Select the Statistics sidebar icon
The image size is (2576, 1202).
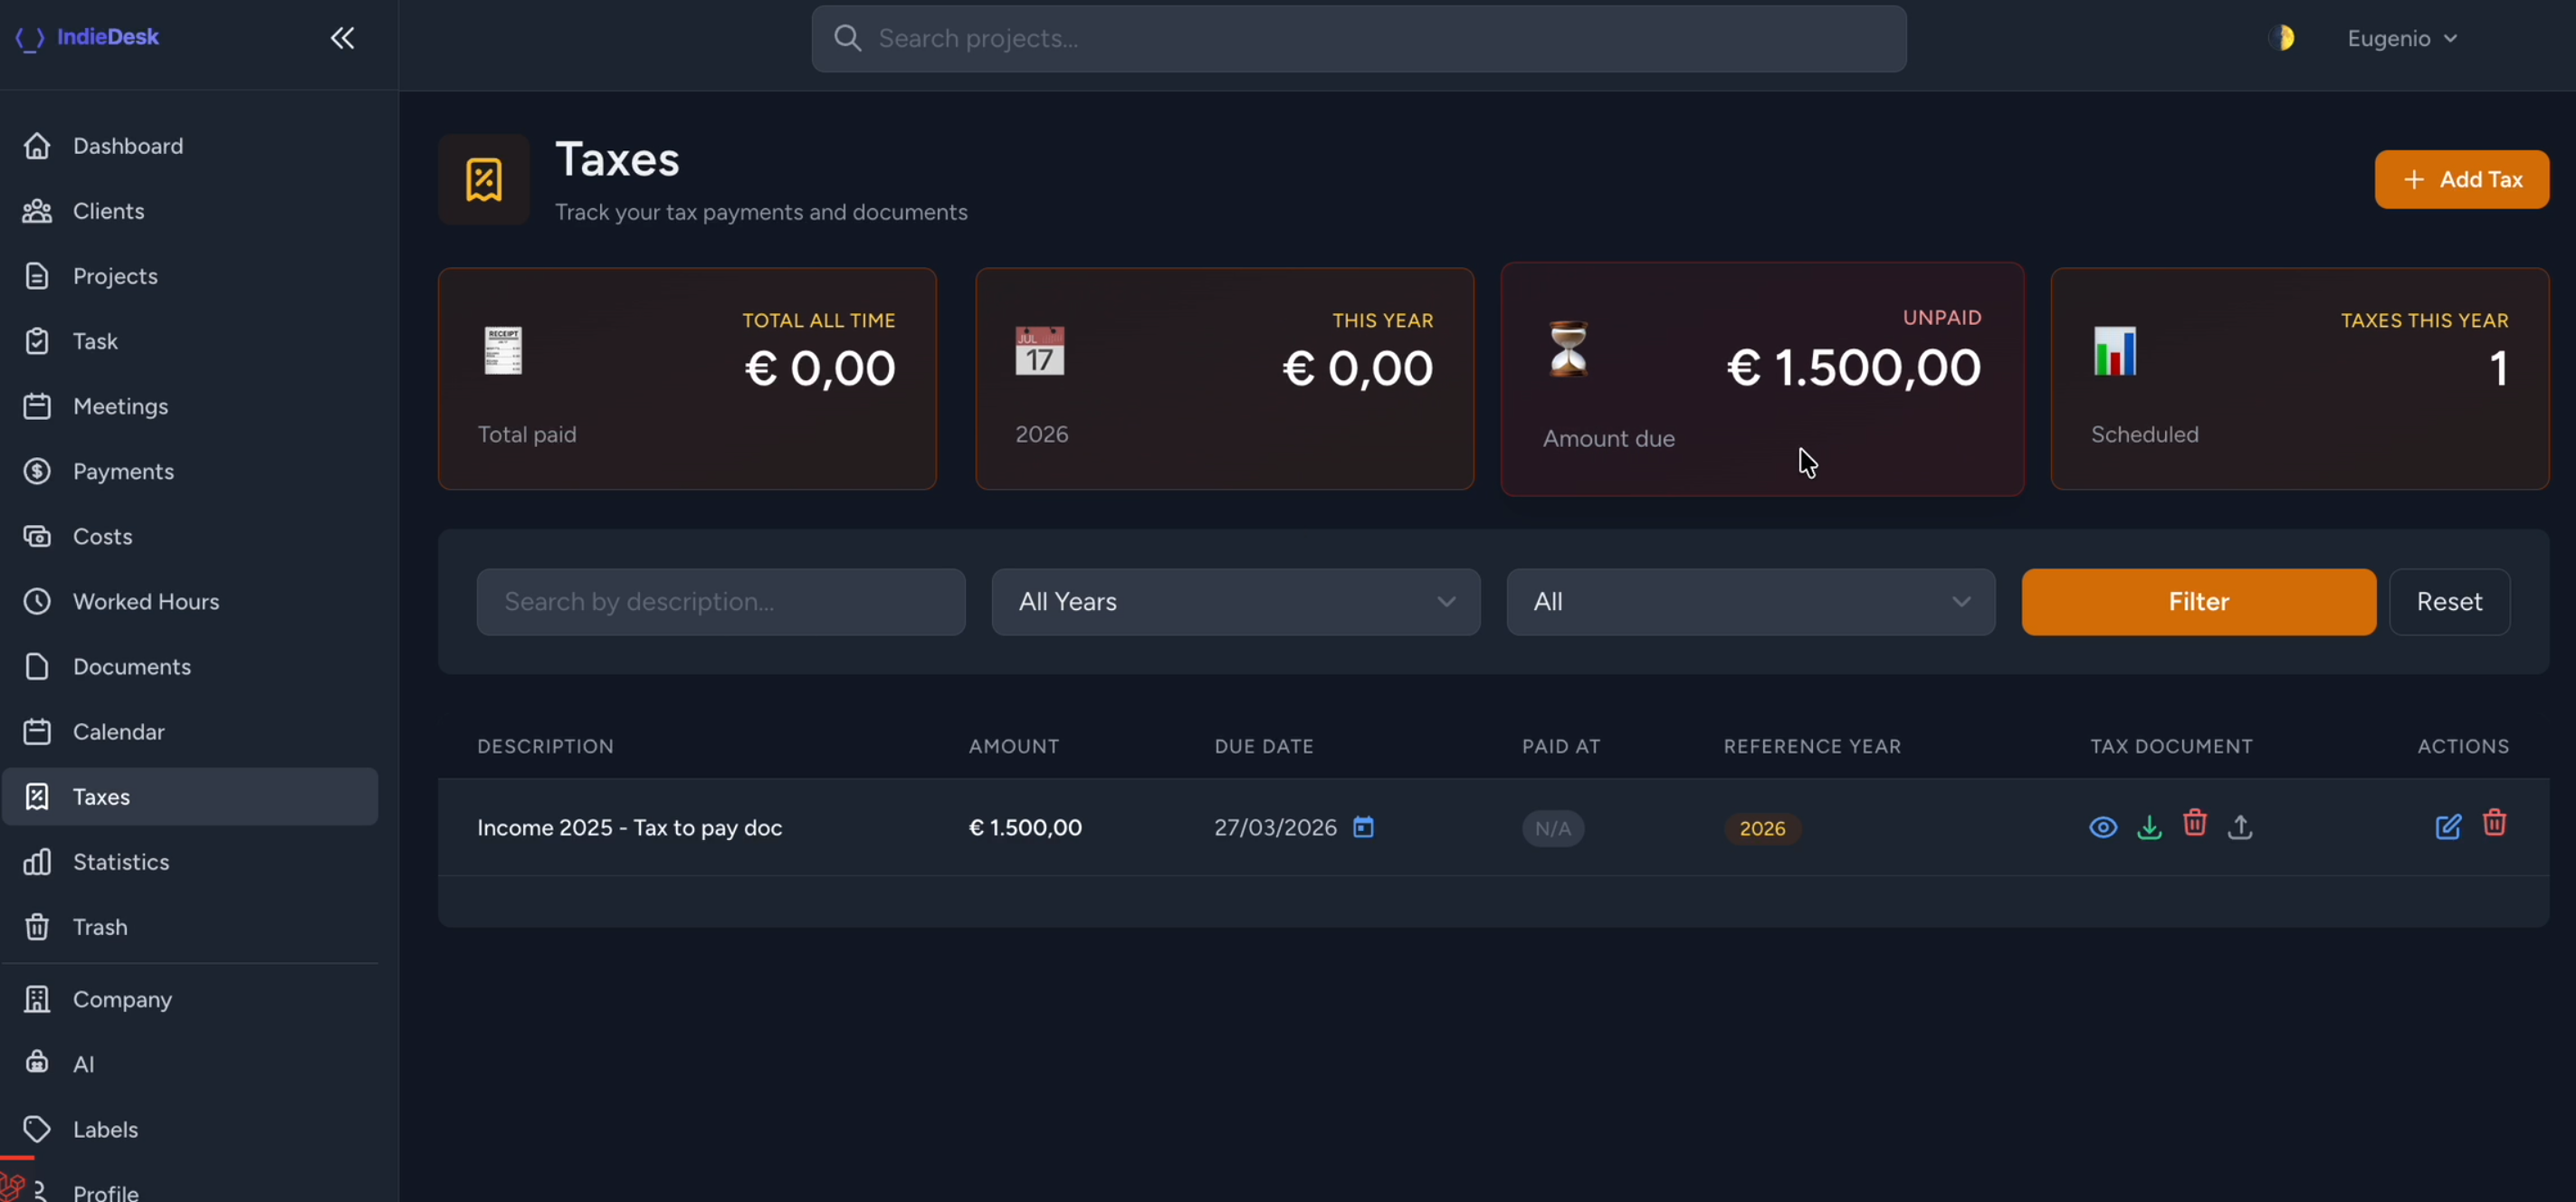pyautogui.click(x=36, y=862)
